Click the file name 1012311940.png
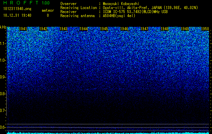 click(x=18, y=9)
